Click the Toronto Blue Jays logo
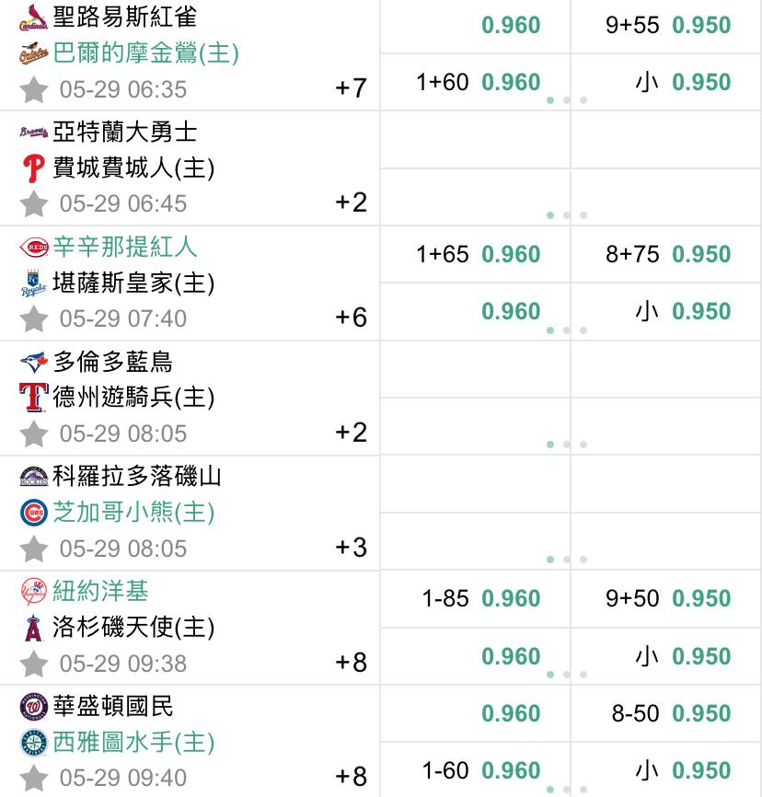 coord(33,363)
